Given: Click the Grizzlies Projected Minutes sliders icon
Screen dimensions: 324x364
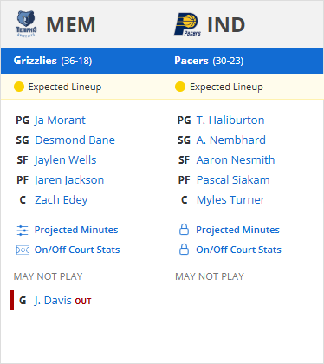Looking at the screenshot, I should click(x=23, y=231).
